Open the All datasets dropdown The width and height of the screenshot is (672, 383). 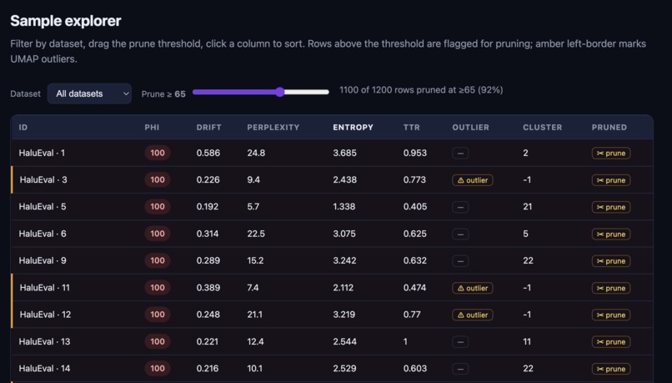point(89,93)
